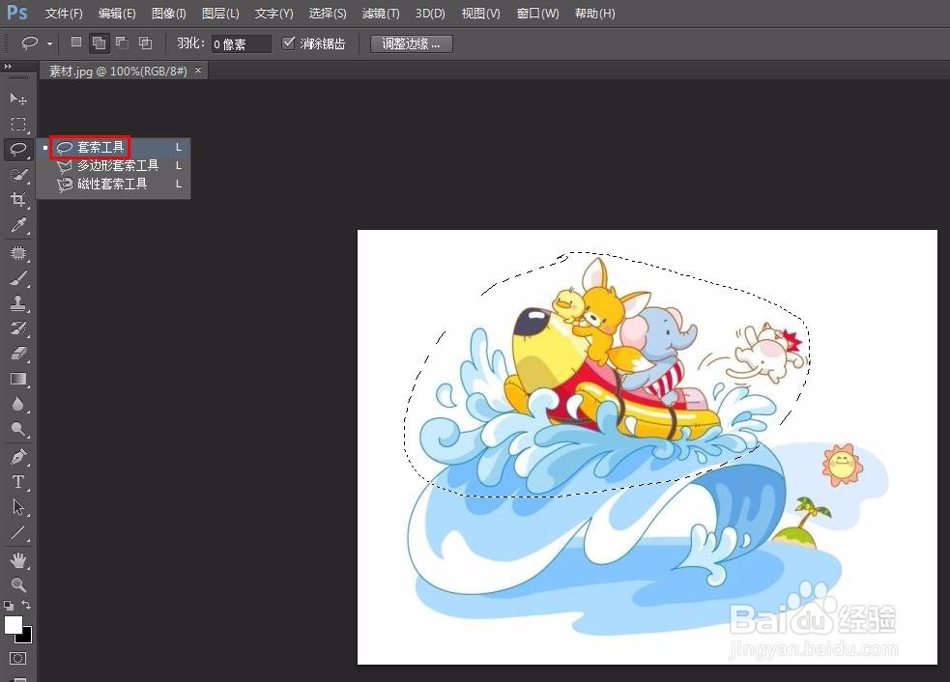This screenshot has height=682, width=950.
Task: Select the Horizontal Type tool
Action: pyautogui.click(x=18, y=482)
